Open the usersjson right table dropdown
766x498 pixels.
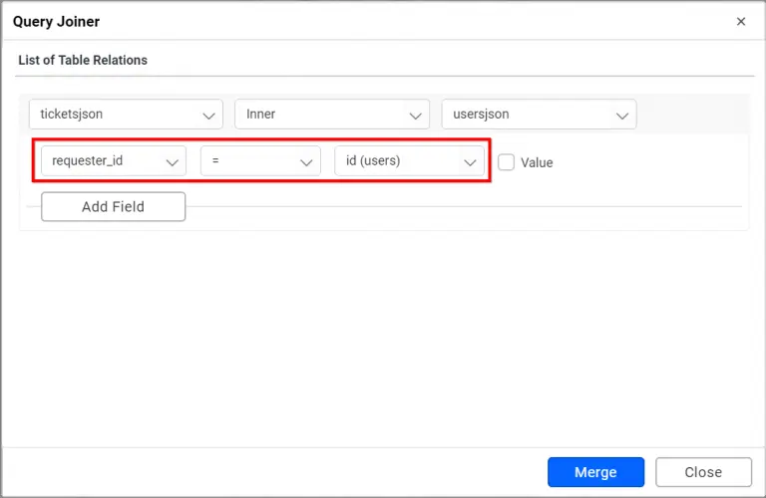coord(539,115)
